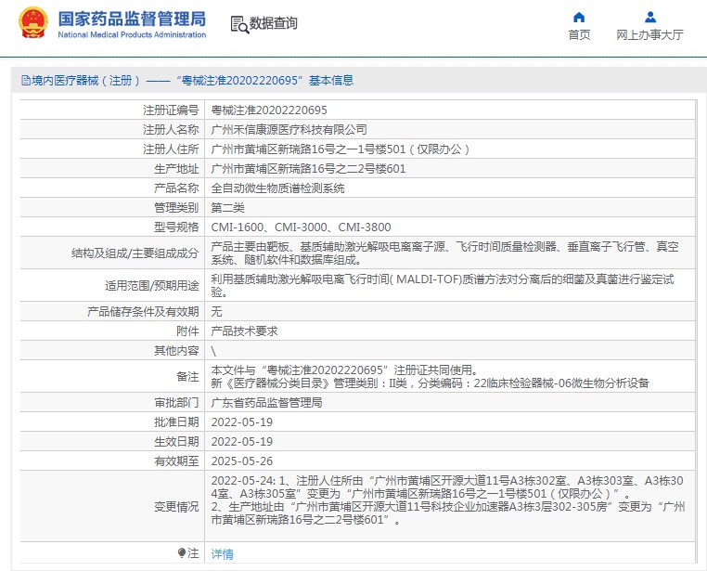707x571 pixels.
Task: Click the 管理类别 value 第二类
Action: click(x=227, y=207)
